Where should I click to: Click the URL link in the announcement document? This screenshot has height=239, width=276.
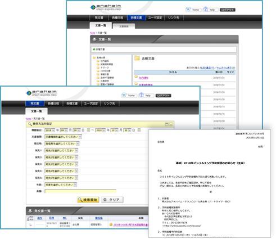[182, 226]
